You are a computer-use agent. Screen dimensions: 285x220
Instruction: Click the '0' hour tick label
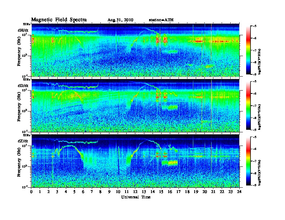click(x=32, y=192)
